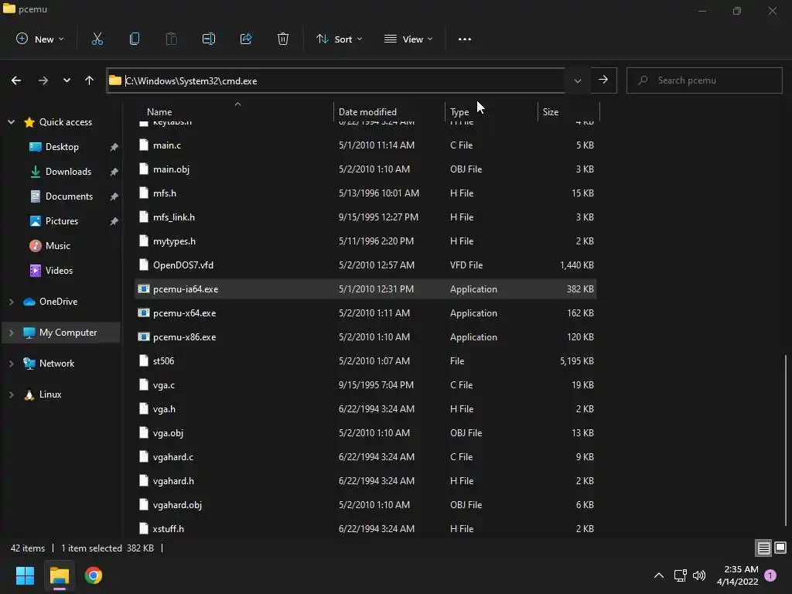Select the main.c file
The width and height of the screenshot is (792, 594).
(366, 145)
